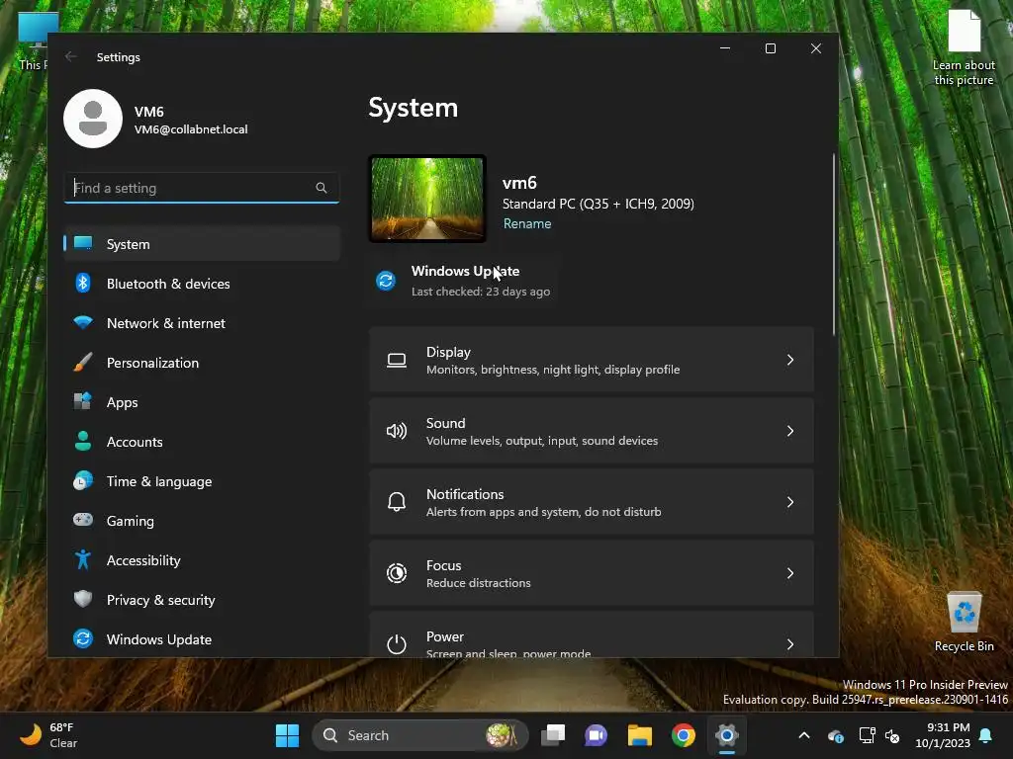The height and width of the screenshot is (759, 1013).
Task: Launch the Teams chat taskbar icon
Action: tap(596, 735)
